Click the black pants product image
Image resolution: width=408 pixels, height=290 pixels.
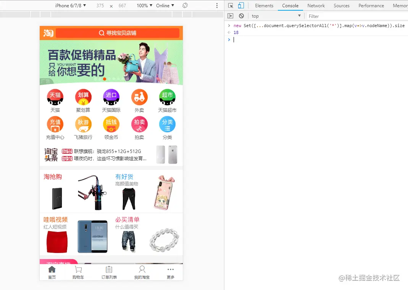click(x=129, y=199)
